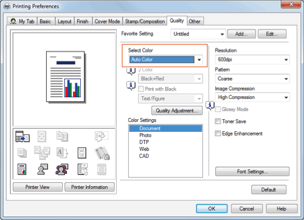Click the printer icon in the title bar

pos(7,6)
